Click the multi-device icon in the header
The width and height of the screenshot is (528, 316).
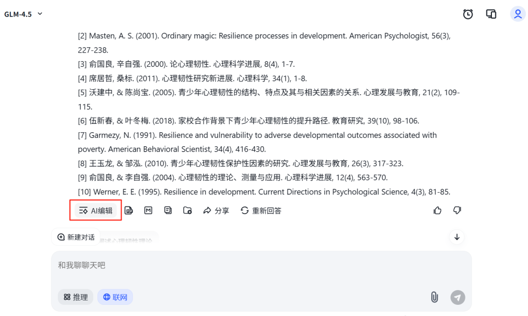point(491,14)
